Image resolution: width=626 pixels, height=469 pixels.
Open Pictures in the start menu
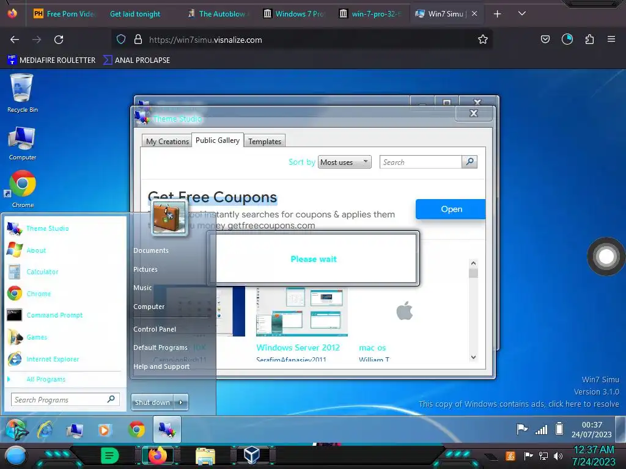pos(145,269)
